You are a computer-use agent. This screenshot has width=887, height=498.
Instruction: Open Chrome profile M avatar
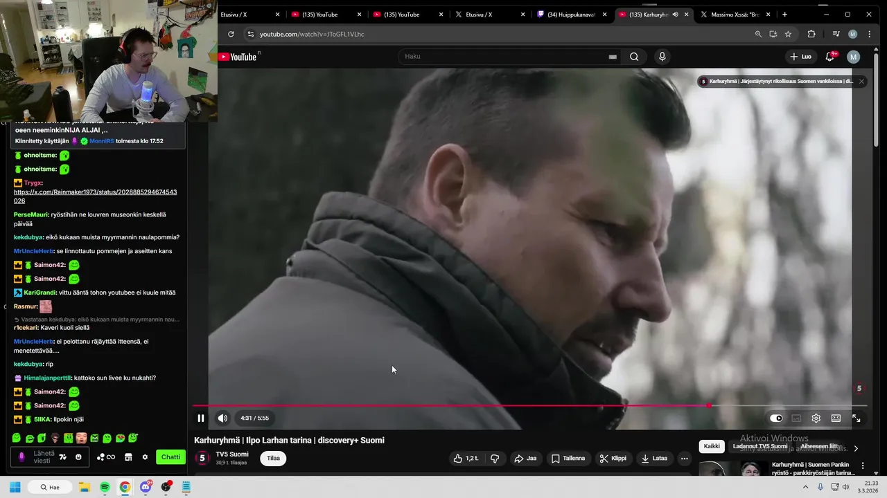pos(852,34)
